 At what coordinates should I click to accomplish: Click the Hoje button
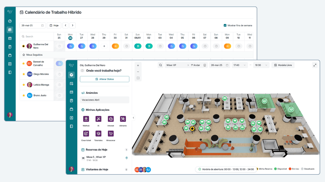(x=54, y=25)
